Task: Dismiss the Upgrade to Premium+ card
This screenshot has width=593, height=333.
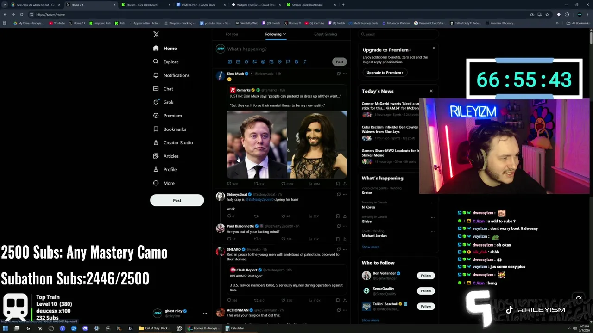Action: (x=434, y=48)
